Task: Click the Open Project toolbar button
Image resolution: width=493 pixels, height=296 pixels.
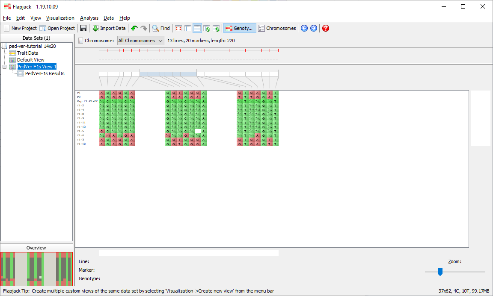Action: (57, 28)
